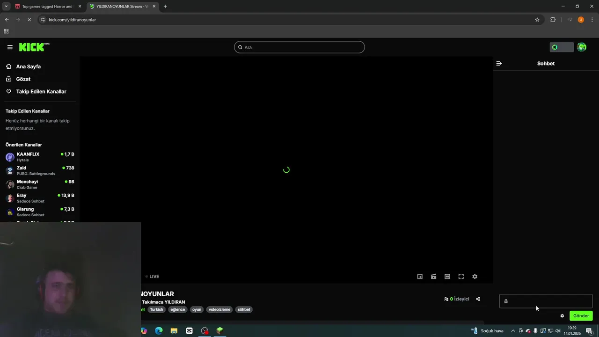Click the address bar URL
Screen dimensions: 599x337
(73, 20)
